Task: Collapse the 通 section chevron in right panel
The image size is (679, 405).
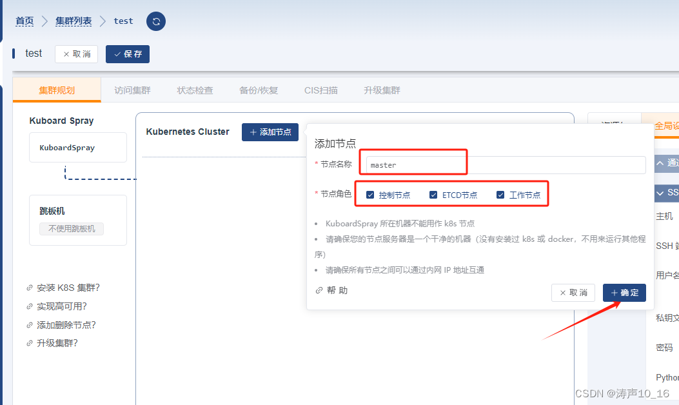Action: 660,163
